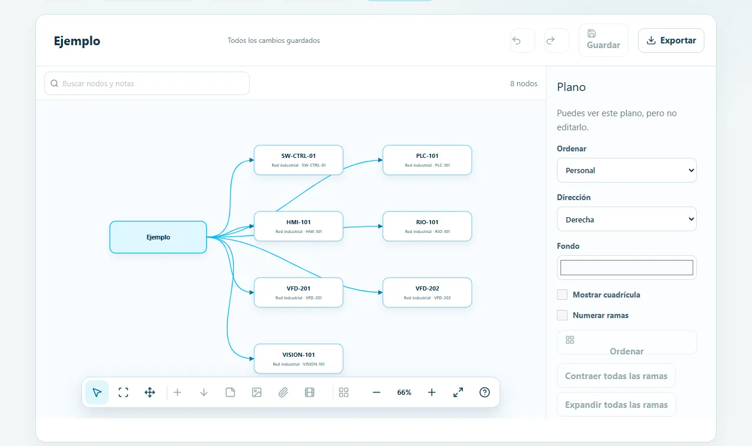This screenshot has width=752, height=446.
Task: Open the Dirección dropdown showing Derecha
Action: 627,219
